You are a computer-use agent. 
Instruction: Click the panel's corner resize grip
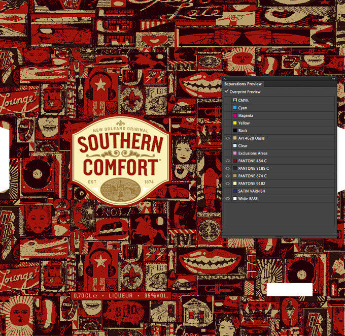[334, 233]
